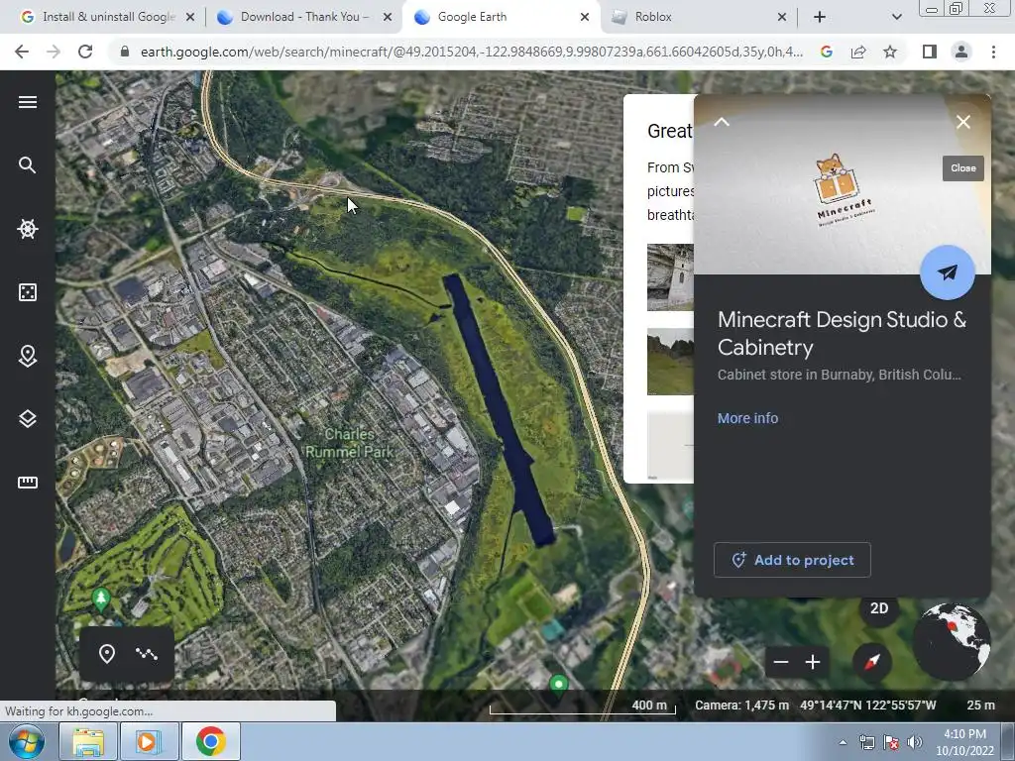Toggle Chrome side panel icon

click(x=930, y=52)
